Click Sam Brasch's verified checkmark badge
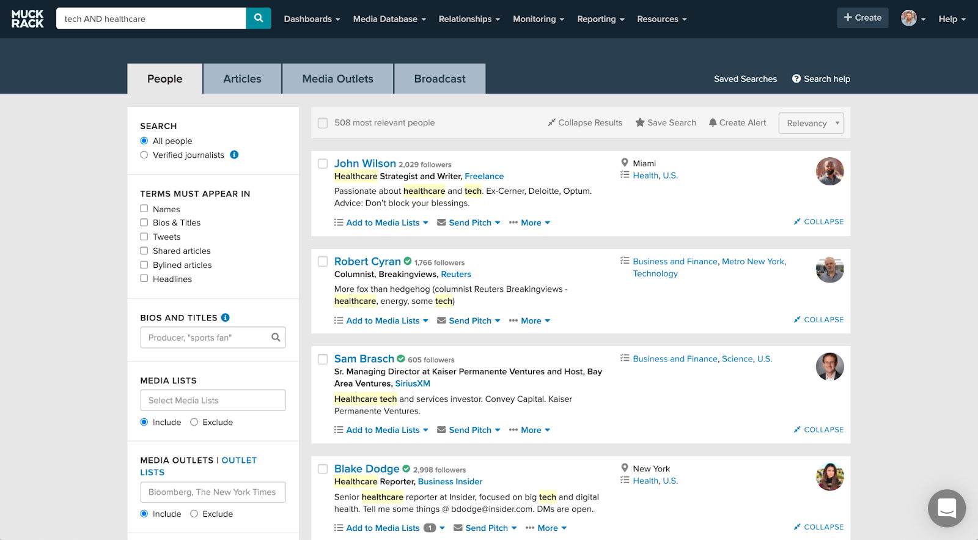 401,358
